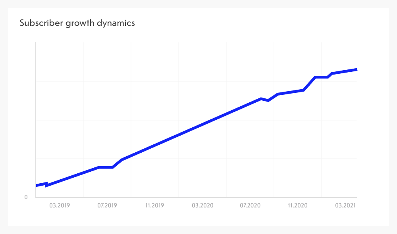Click the dip in the line after 07.2020

pos(268,100)
